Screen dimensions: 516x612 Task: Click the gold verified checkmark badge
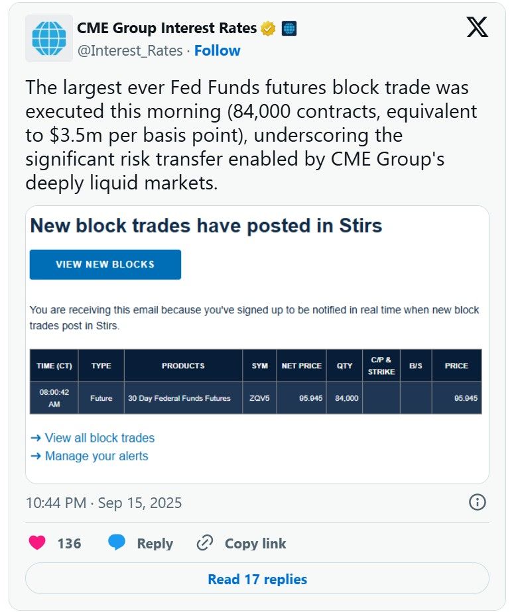coord(267,28)
